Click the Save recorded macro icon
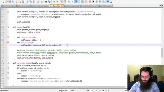164x92 pixels. pyautogui.click(x=103, y=2)
